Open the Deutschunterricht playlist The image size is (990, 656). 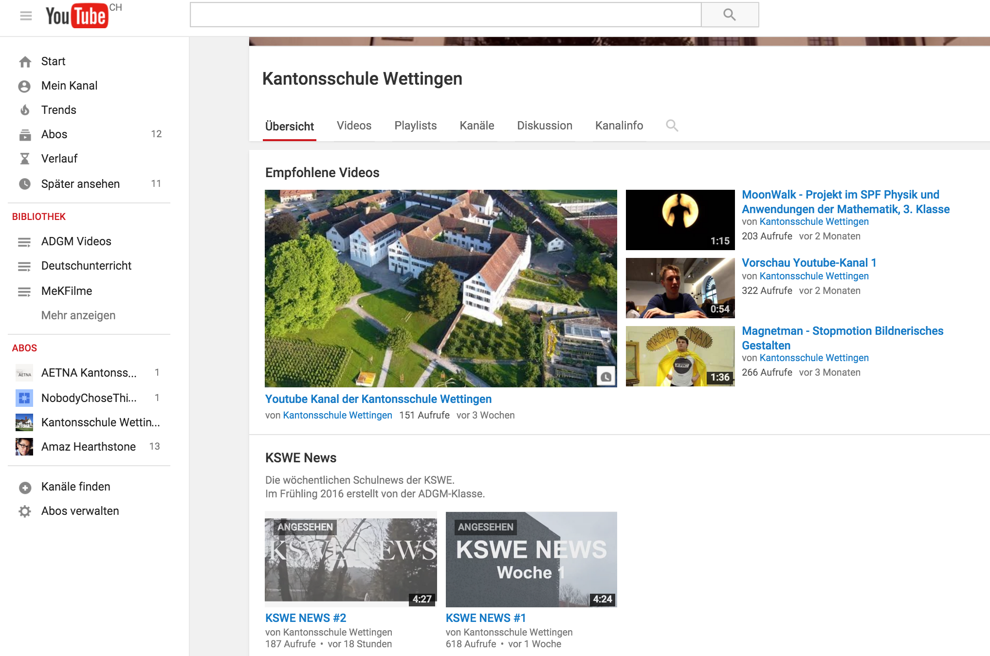coord(86,266)
